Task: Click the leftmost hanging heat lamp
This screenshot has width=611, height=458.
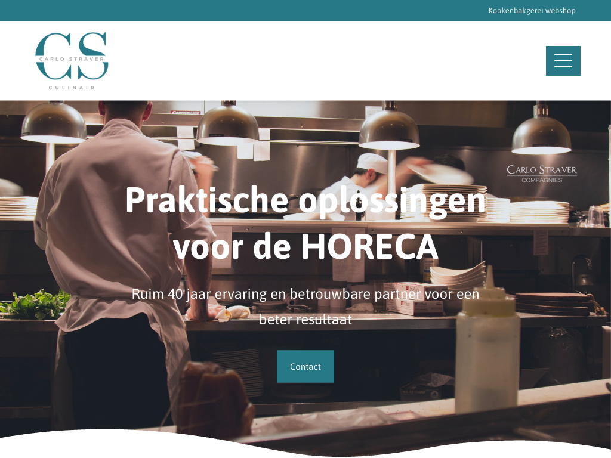Action: point(53,122)
